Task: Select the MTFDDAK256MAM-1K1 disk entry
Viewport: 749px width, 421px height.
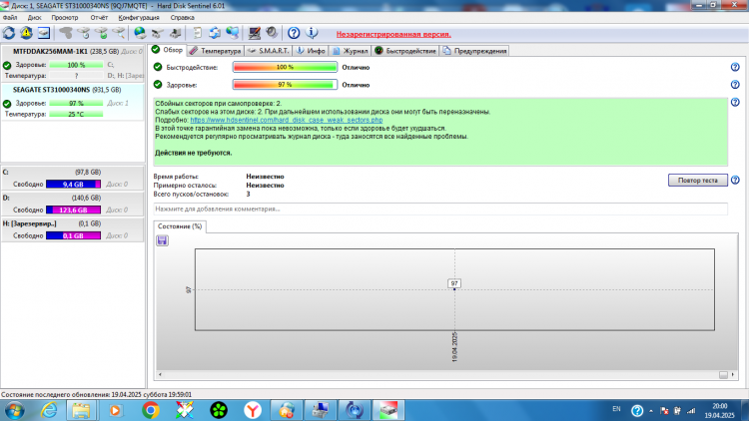Action: tap(73, 63)
